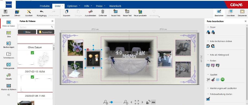Start photo editing via the pencil icon
Viewport: 248px width, 105px height.
coord(208,99)
